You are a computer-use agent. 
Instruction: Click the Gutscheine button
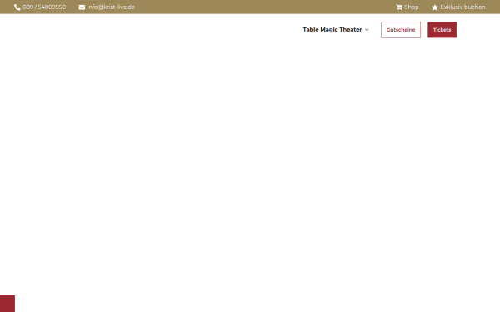coord(401,30)
